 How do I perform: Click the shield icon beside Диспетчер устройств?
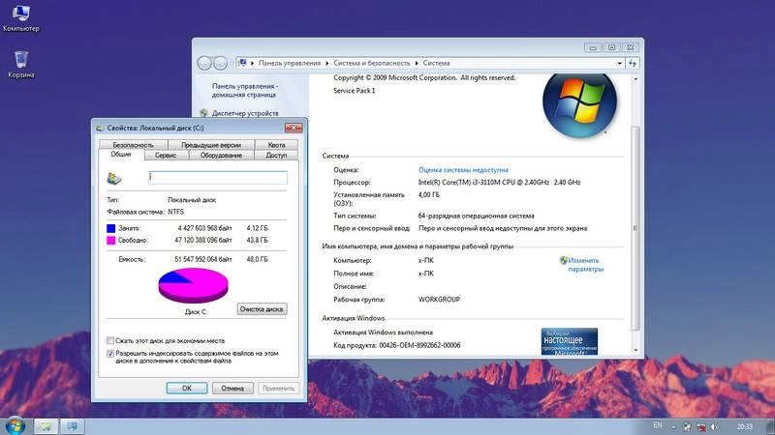(x=203, y=113)
